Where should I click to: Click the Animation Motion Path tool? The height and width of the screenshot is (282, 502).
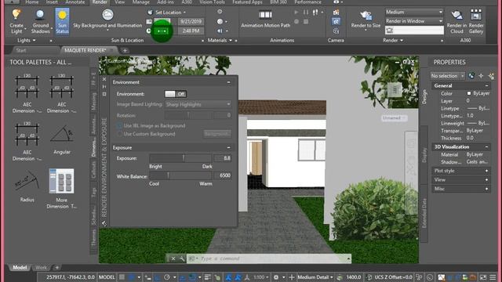pos(265,19)
